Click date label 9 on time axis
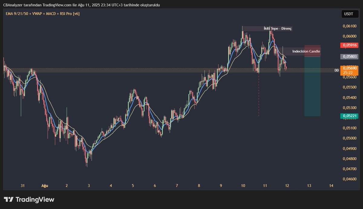The image size is (363, 209). tap(221, 186)
